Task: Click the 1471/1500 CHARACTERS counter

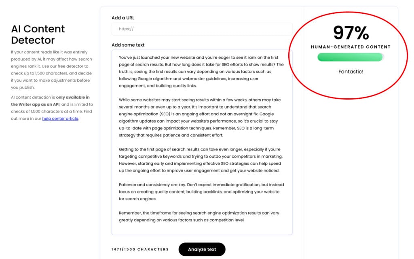Action: [139, 249]
